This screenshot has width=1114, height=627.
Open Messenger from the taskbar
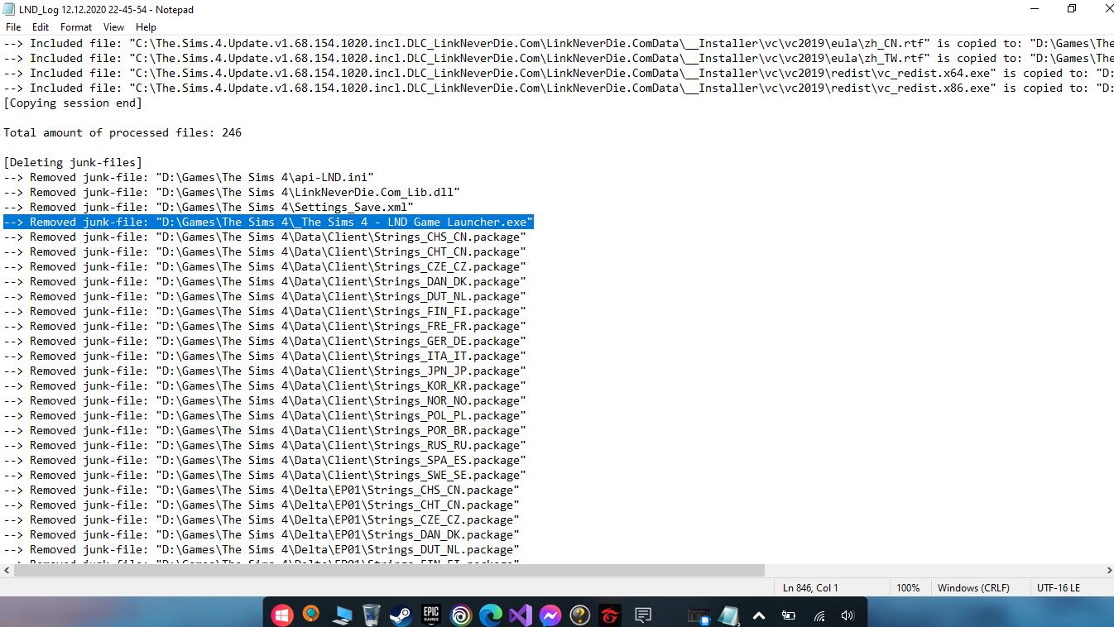coord(550,615)
